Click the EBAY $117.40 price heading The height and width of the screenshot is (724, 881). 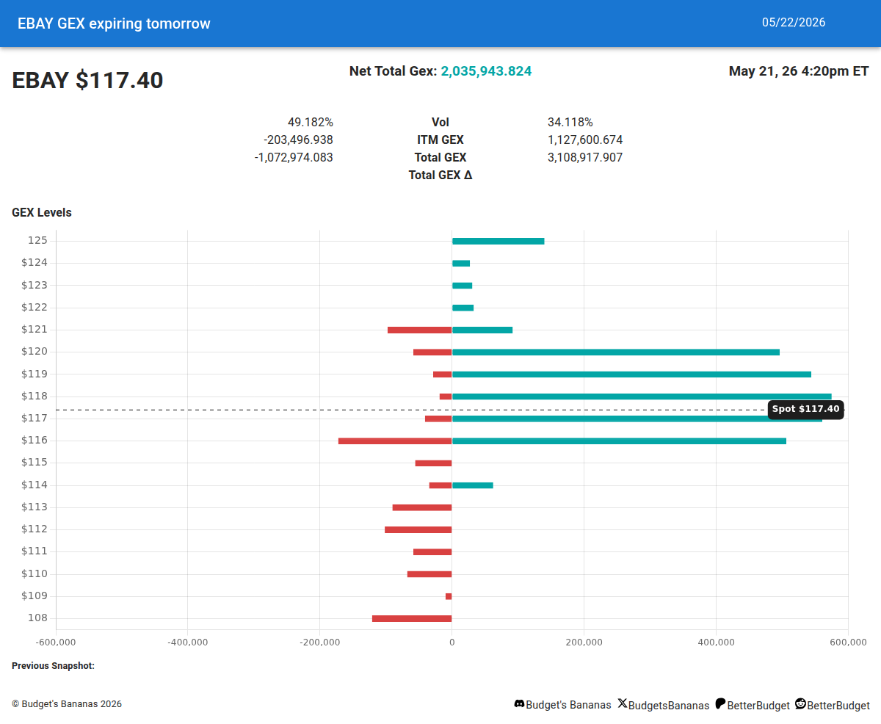[x=87, y=81]
